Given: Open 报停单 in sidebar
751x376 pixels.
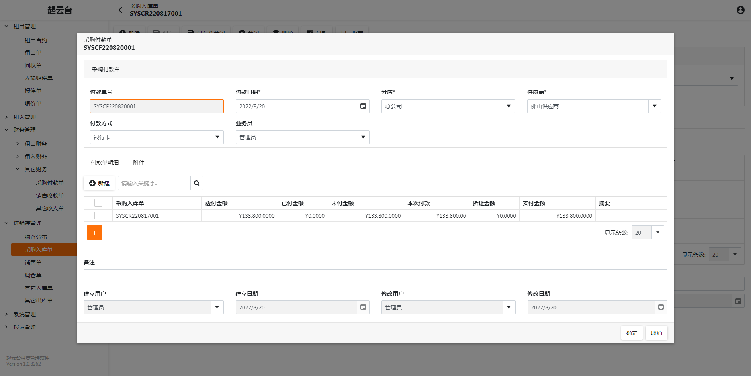Looking at the screenshot, I should point(33,91).
